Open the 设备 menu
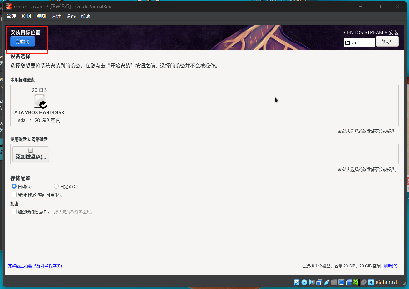This screenshot has height=289, width=409. pos(71,17)
